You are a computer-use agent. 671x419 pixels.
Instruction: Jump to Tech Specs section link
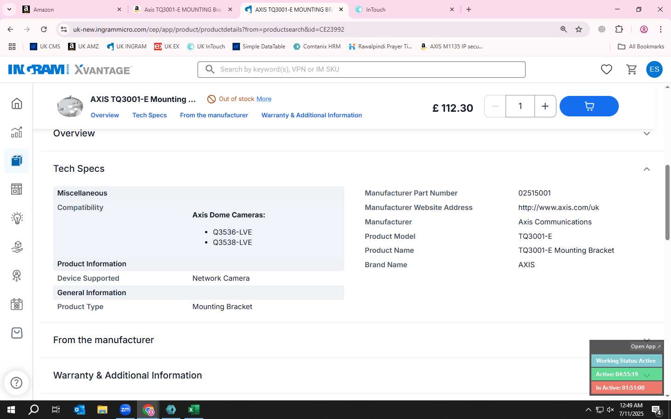150,115
